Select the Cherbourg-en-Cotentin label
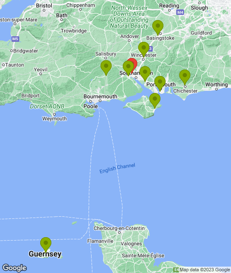The image size is (231, 273). (x=119, y=228)
